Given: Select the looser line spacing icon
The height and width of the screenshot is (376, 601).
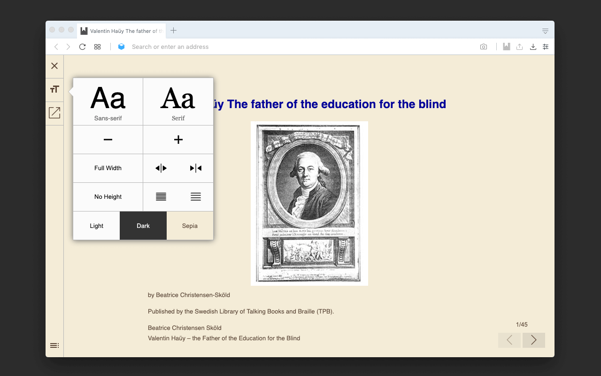Looking at the screenshot, I should point(196,197).
